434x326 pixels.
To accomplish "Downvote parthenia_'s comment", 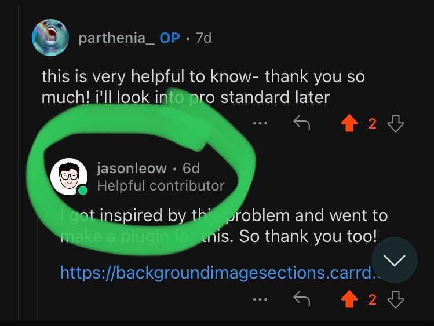I will coord(396,123).
